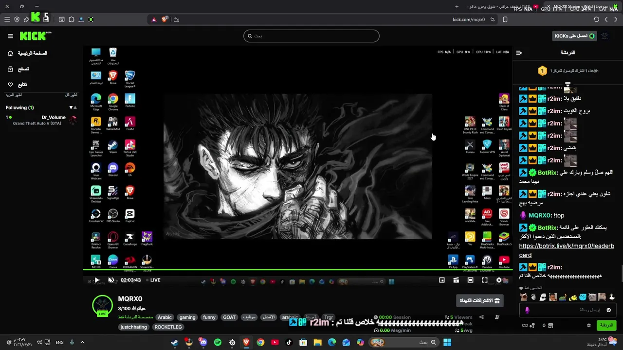Click the purple microphone chat icon
The height and width of the screenshot is (350, 623).
pyautogui.click(x=527, y=310)
